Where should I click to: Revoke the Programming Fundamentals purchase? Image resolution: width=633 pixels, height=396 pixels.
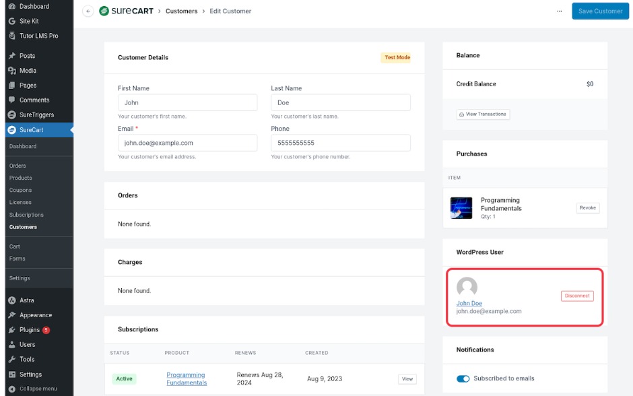point(588,208)
